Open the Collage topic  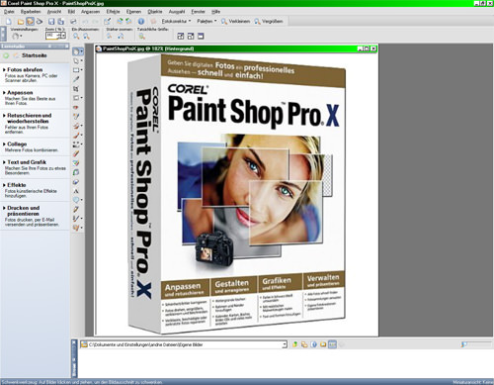click(x=17, y=144)
